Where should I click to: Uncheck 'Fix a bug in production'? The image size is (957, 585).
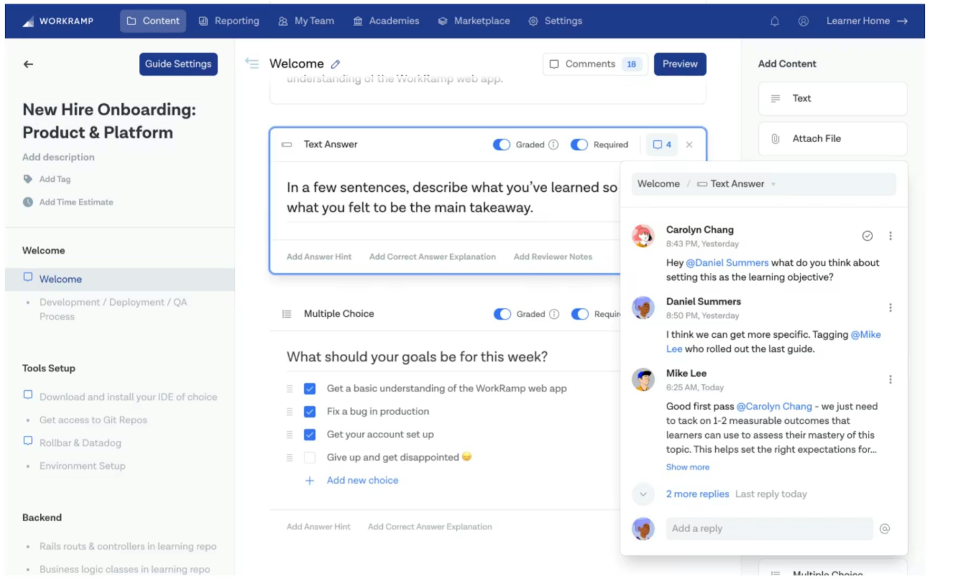[x=309, y=411]
